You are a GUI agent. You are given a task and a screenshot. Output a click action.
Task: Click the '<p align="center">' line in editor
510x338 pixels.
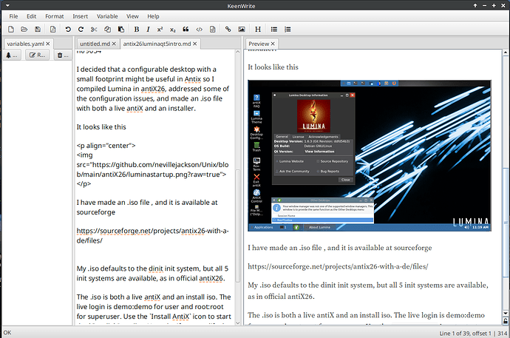[106, 146]
